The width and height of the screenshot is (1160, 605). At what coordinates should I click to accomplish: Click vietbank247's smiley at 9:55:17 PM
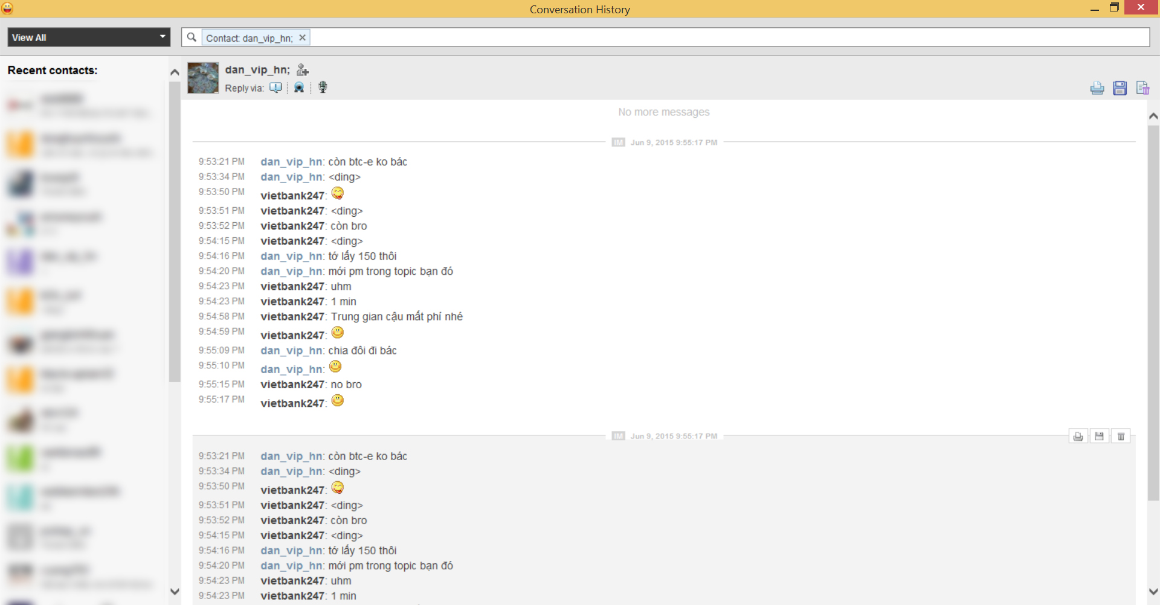(338, 400)
